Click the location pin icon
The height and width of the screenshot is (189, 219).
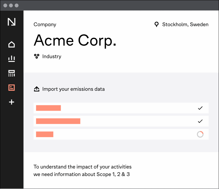click(157, 25)
